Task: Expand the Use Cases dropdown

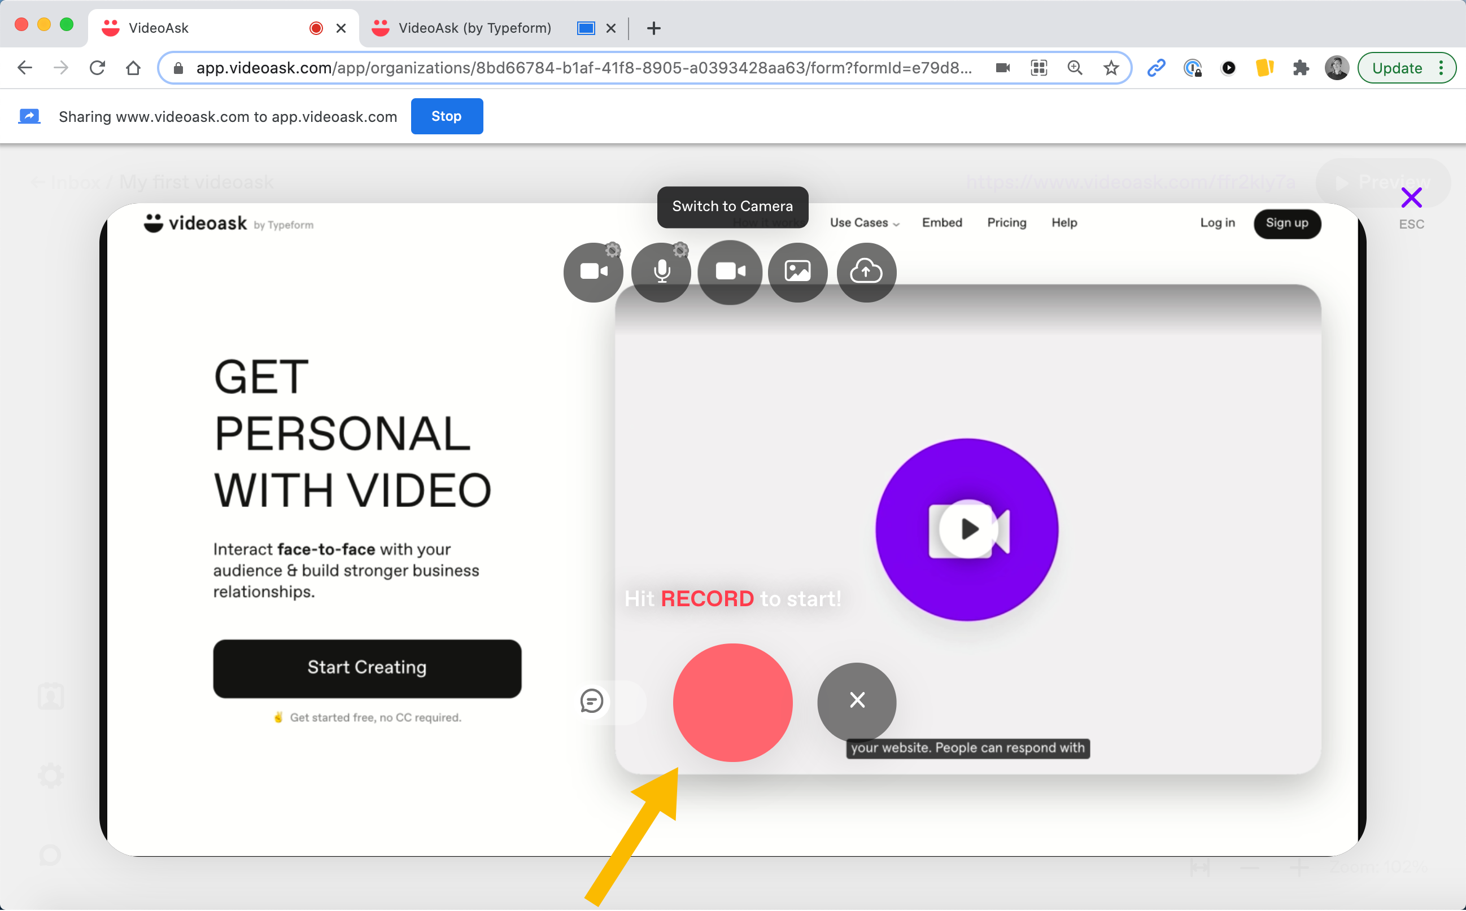Action: 865,223
